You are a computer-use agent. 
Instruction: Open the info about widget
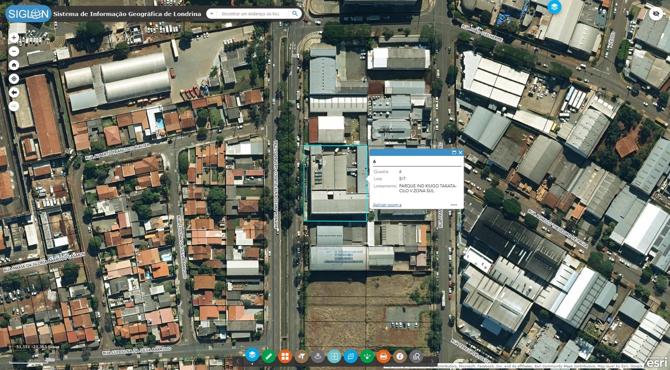[x=400, y=357]
